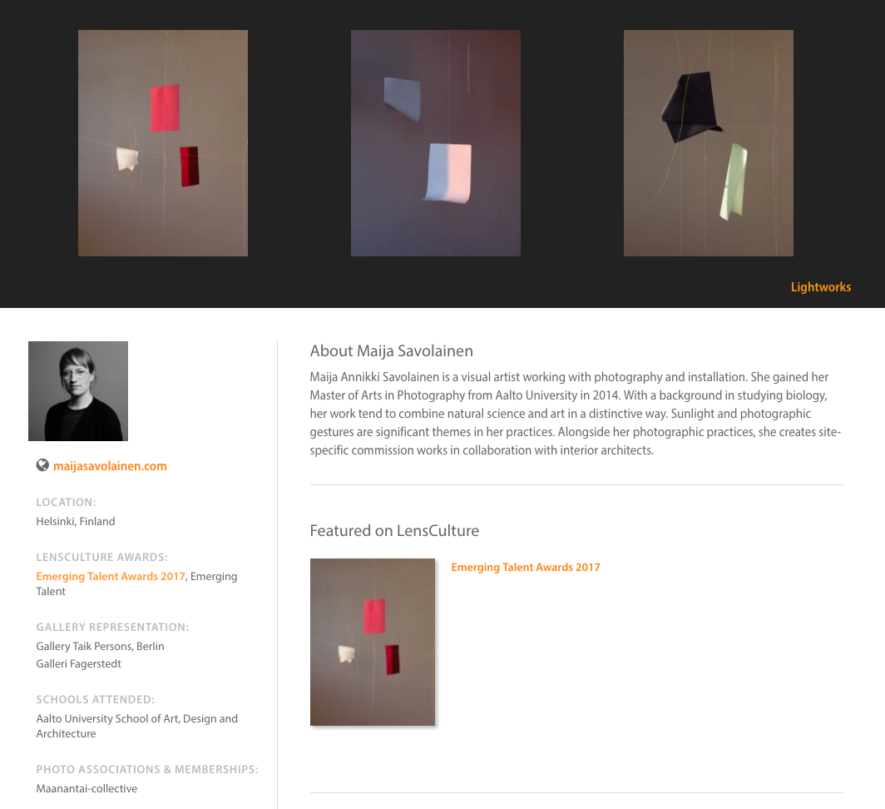Click the Galleri Fagerstedt entry
885x809 pixels.
click(x=78, y=664)
